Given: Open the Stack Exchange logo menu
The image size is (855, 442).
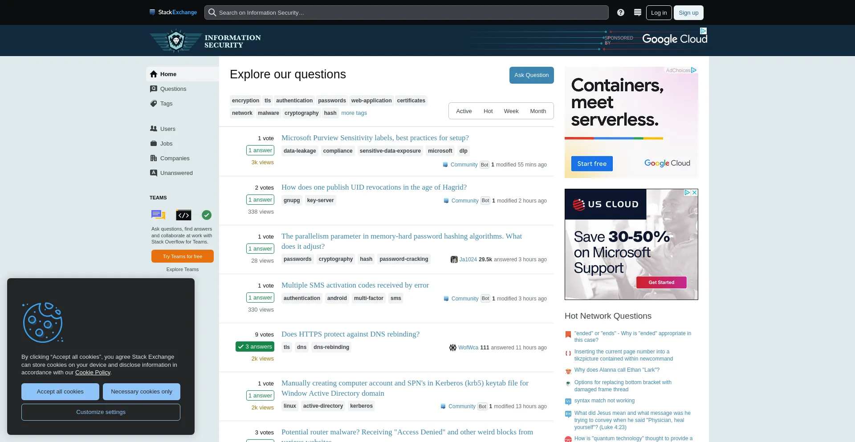Looking at the screenshot, I should [x=173, y=12].
